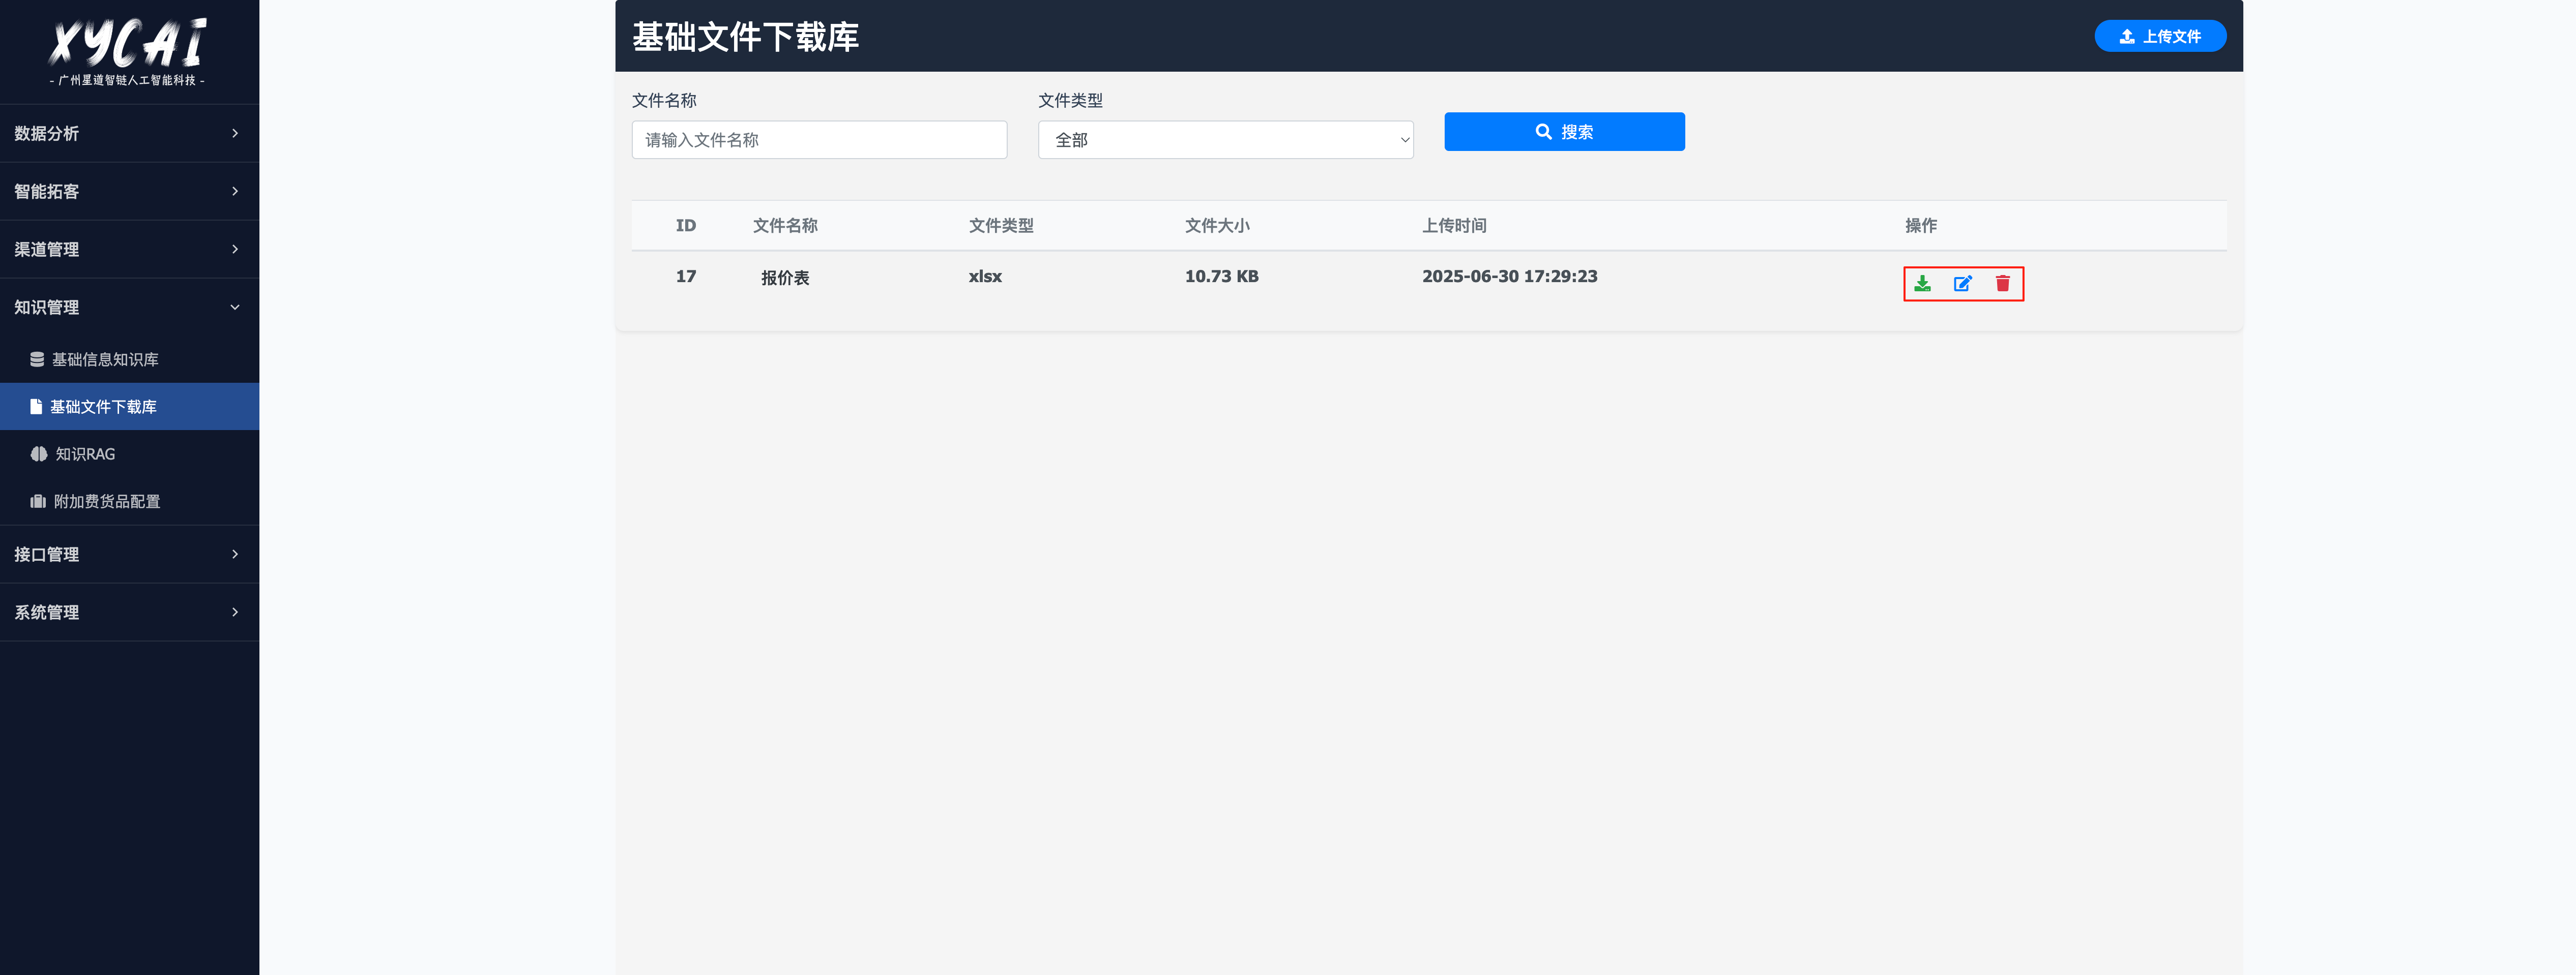Click the 文件类型 filter label above dropdown
This screenshot has height=975, width=2576.
click(x=1070, y=101)
